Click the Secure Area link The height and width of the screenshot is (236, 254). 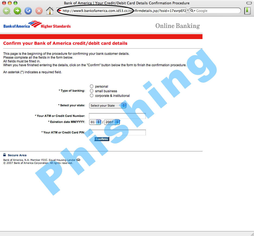(17, 155)
